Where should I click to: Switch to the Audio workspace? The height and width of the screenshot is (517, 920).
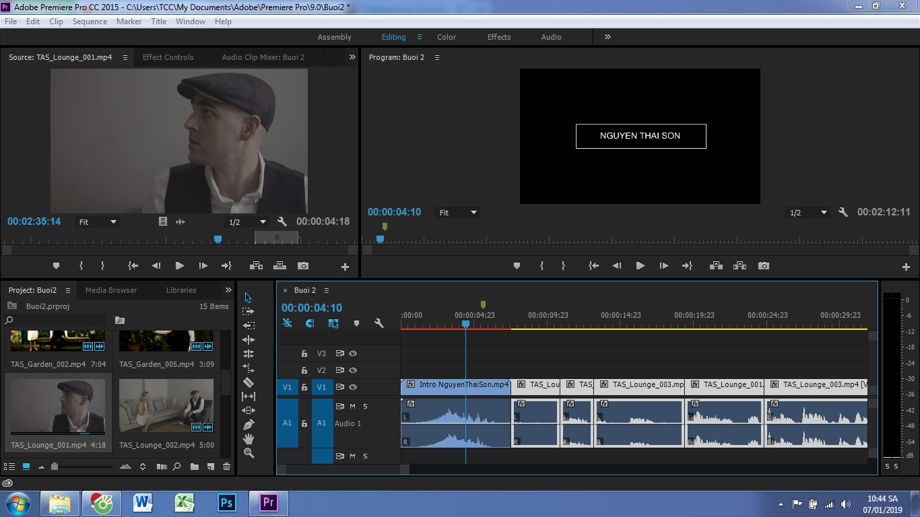[x=551, y=37]
